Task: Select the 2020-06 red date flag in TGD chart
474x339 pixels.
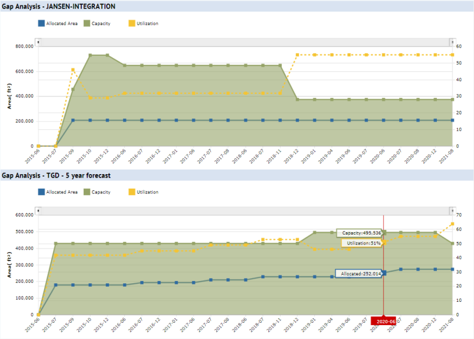Action: [383, 321]
